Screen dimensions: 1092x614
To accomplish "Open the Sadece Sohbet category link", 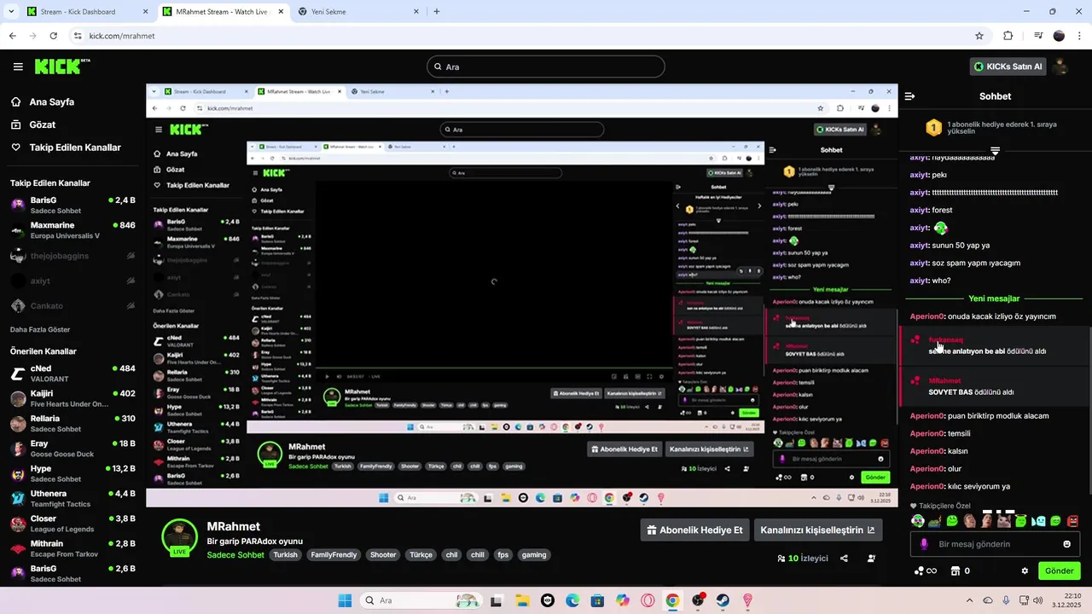I will coord(235,555).
